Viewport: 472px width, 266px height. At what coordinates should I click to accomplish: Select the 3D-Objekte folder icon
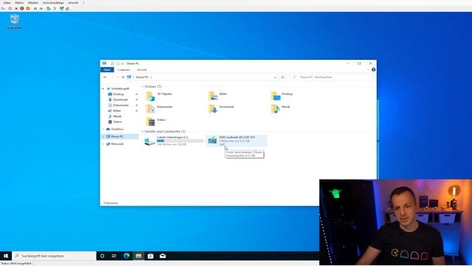[150, 96]
